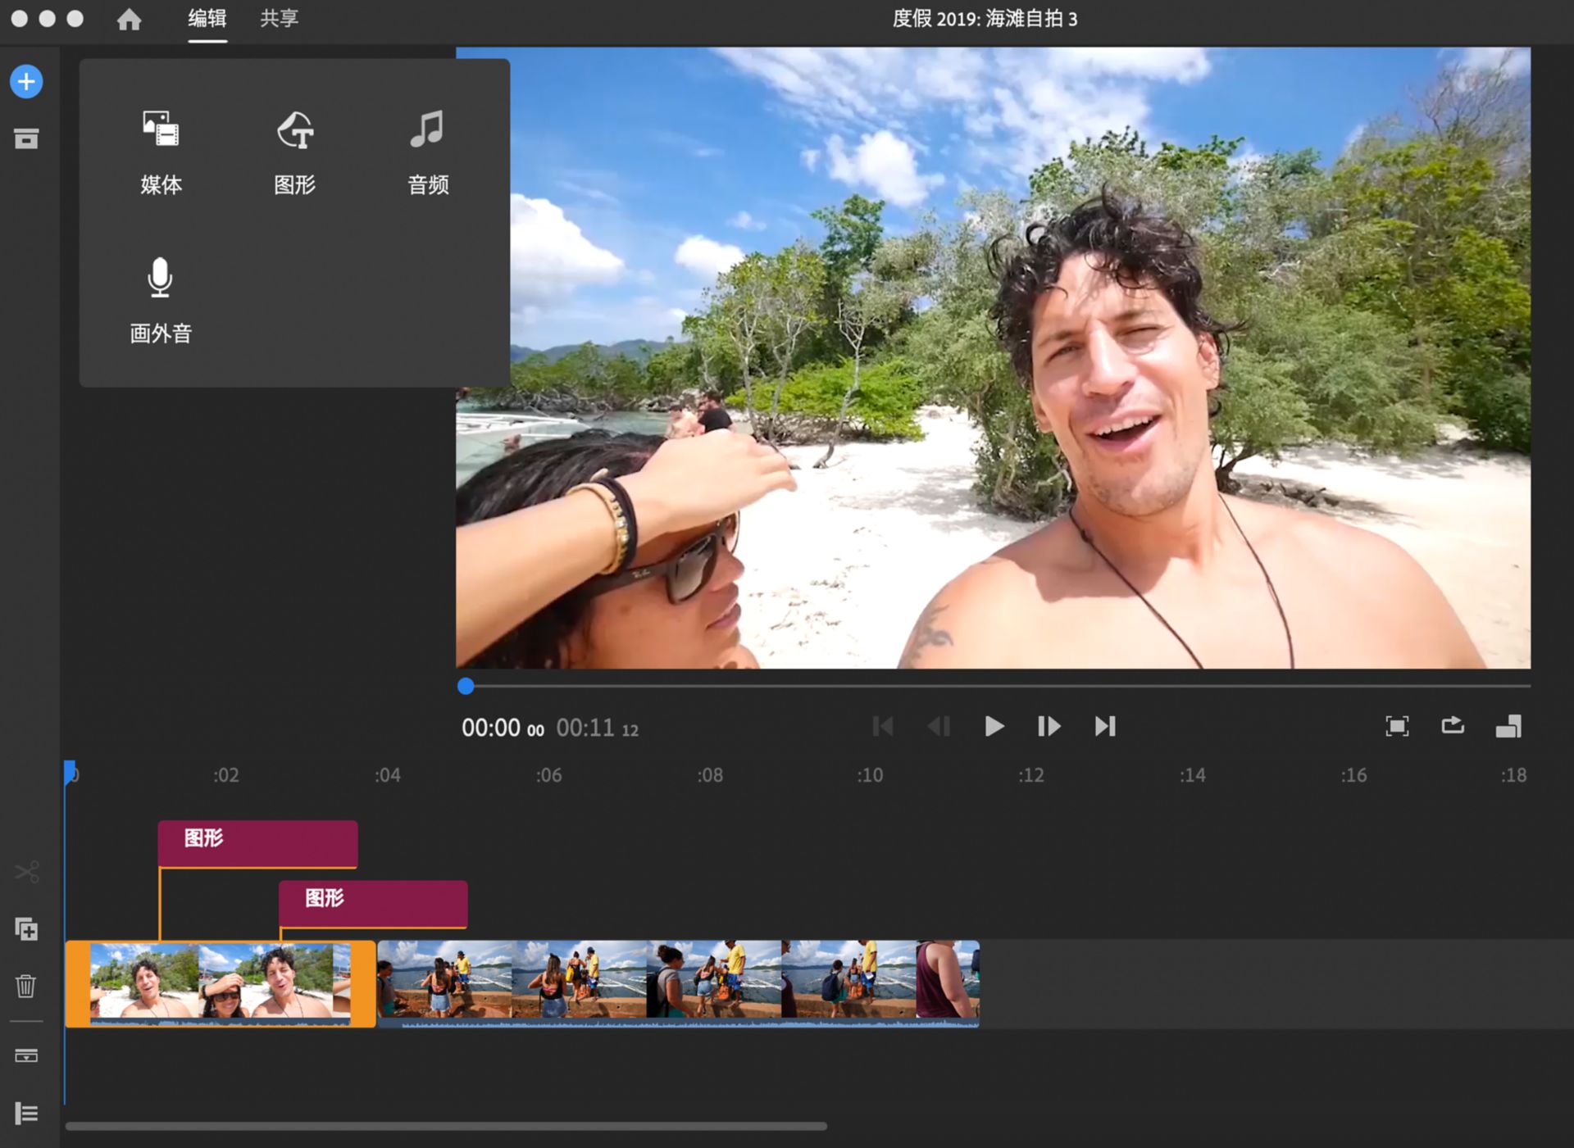The image size is (1574, 1148).
Task: Delete the selected clip with the trash icon
Action: pyautogui.click(x=26, y=986)
